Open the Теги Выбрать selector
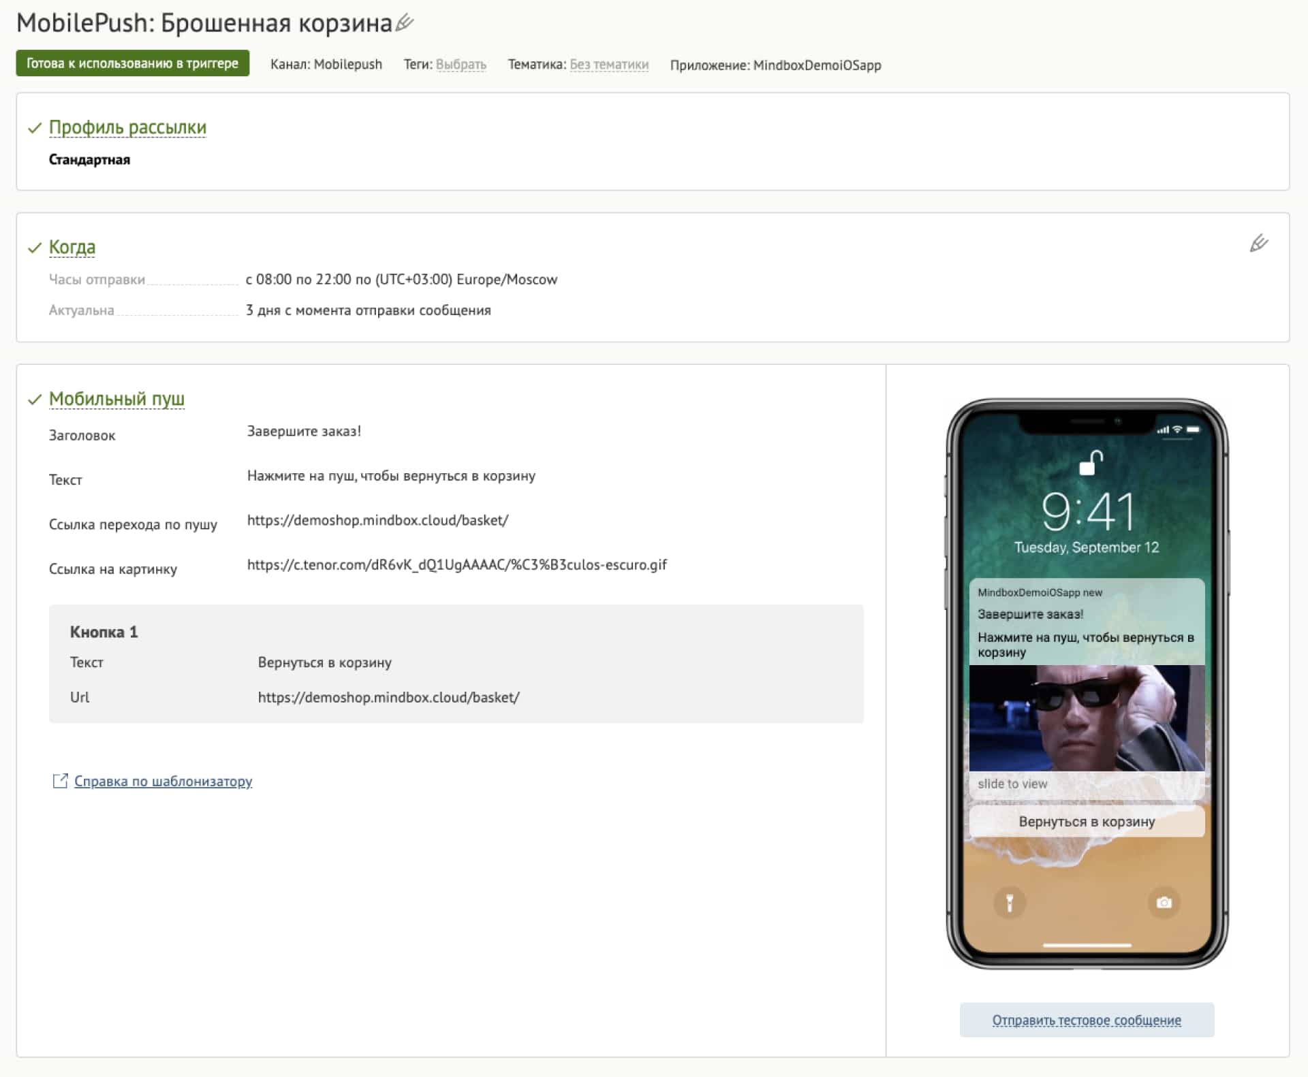 pyautogui.click(x=461, y=65)
